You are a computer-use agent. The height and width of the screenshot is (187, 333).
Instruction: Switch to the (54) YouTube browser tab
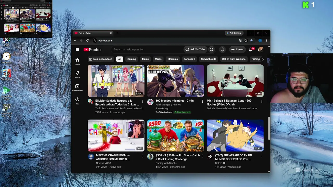pyautogui.click(x=93, y=33)
